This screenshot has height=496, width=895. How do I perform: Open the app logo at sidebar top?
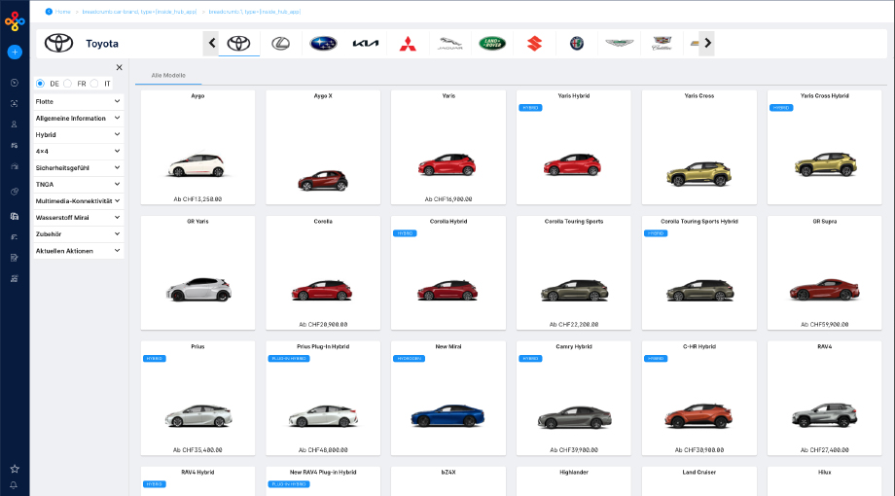coord(15,21)
